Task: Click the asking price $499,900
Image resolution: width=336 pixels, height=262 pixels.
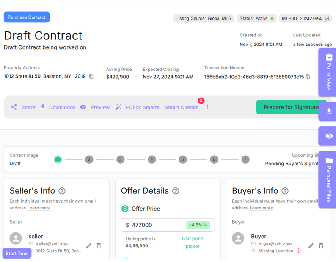Action: [118, 77]
